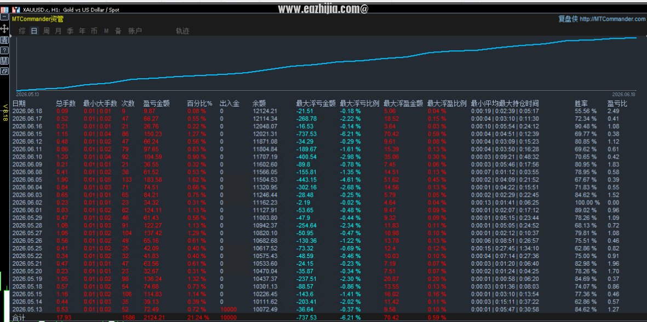The height and width of the screenshot is (322, 647).
Task: Click the restore-window icon in sidebar
Action: [4, 71]
